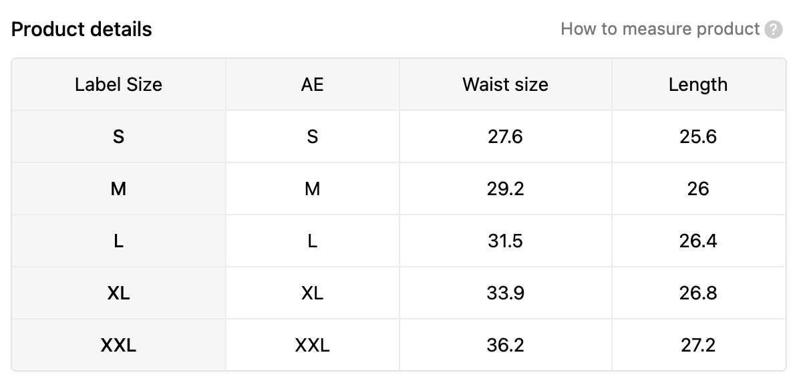
Task: Select the M label size cell
Action: pyautogui.click(x=118, y=188)
